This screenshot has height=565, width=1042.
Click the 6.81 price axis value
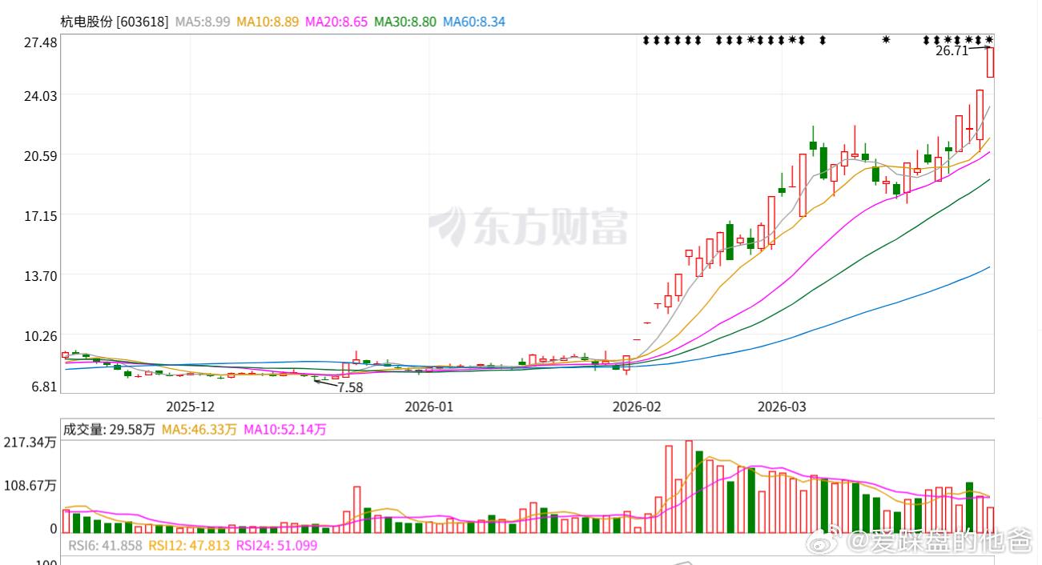(x=43, y=387)
